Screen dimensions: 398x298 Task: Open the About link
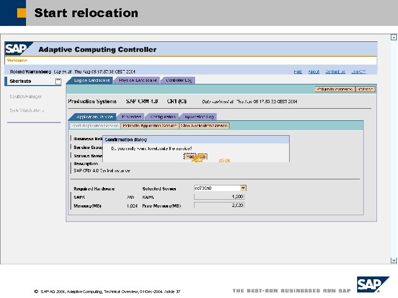[314, 72]
